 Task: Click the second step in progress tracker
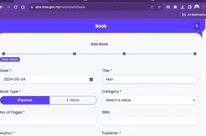(x=75, y=54)
